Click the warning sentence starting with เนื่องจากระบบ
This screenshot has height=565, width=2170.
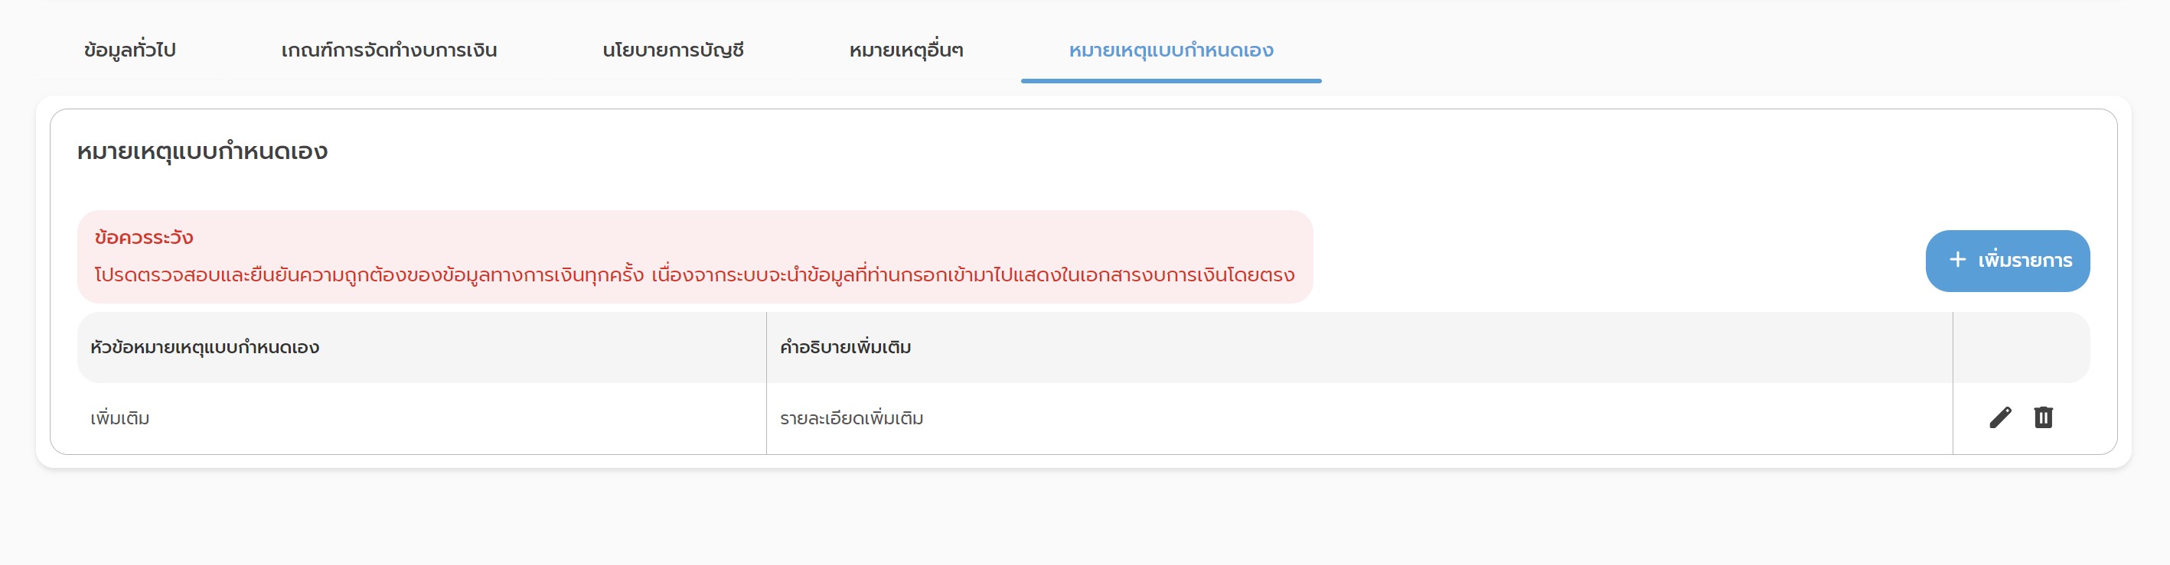pyautogui.click(x=973, y=275)
